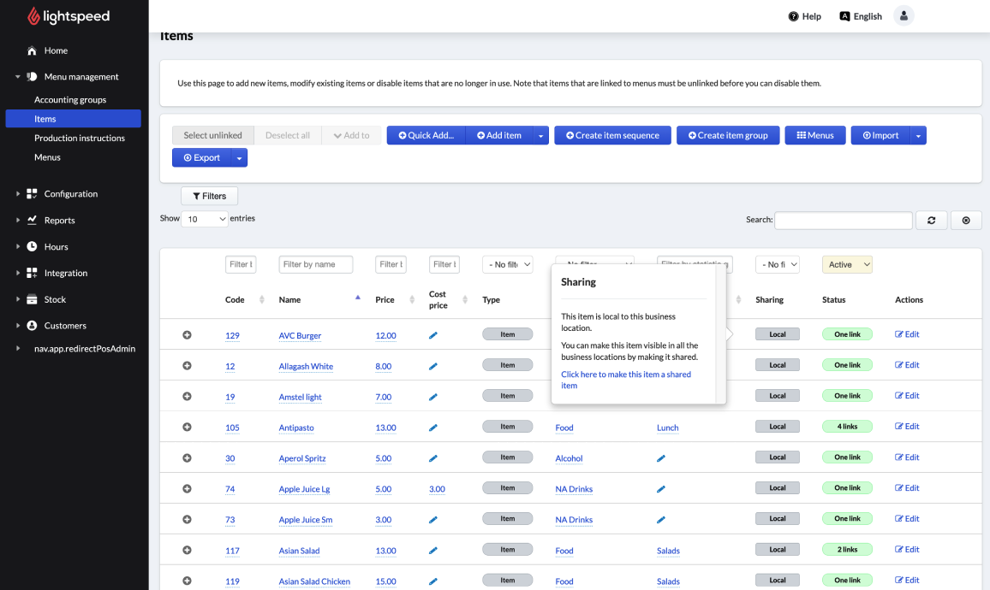Open the Lunch statistic group link
The width and height of the screenshot is (990, 590).
pyautogui.click(x=667, y=428)
